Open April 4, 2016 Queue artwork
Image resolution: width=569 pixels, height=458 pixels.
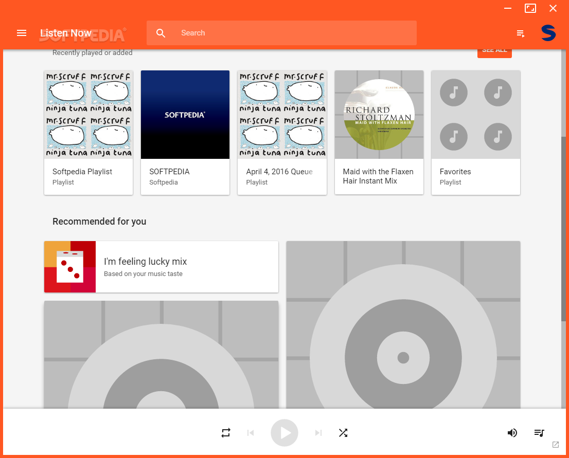click(x=282, y=115)
